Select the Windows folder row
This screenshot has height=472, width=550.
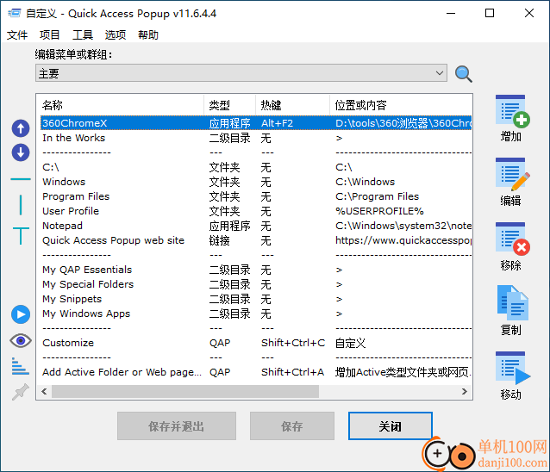[256, 182]
